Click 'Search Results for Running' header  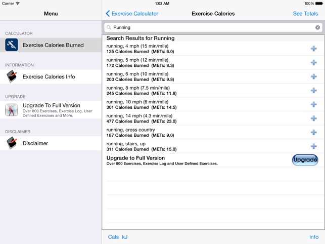pyautogui.click(x=141, y=38)
